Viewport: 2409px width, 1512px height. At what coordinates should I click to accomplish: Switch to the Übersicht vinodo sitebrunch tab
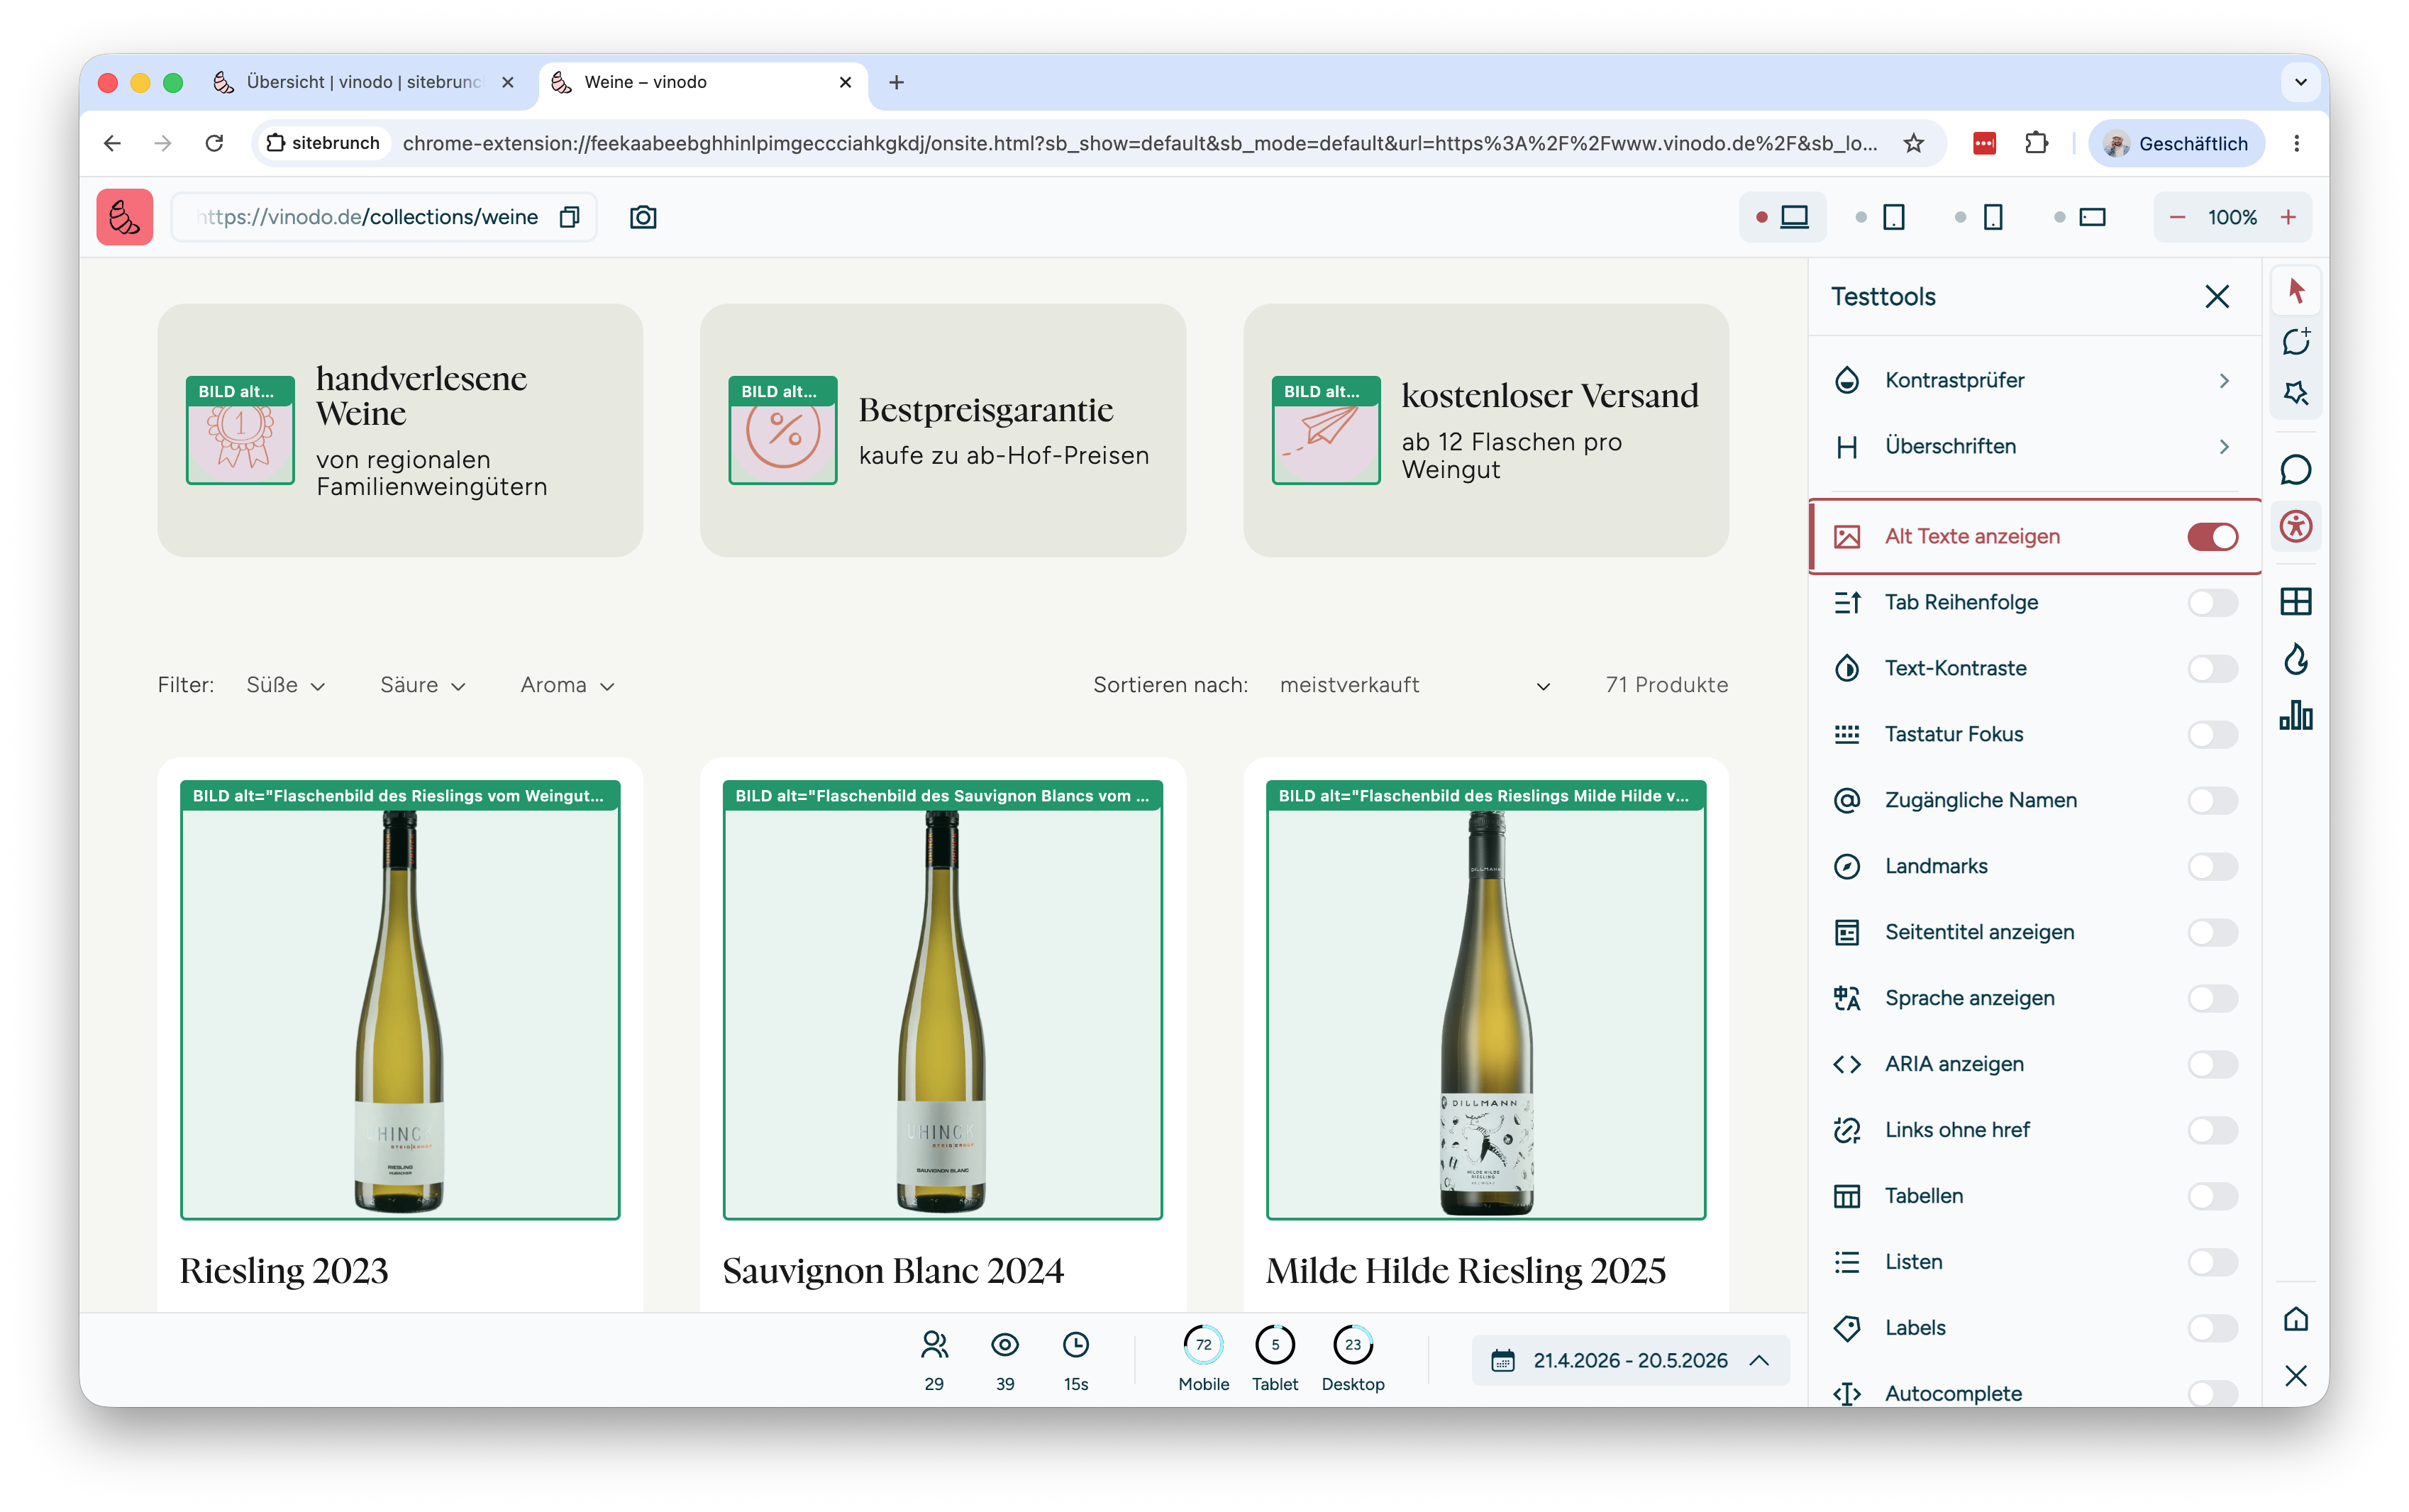pos(365,82)
